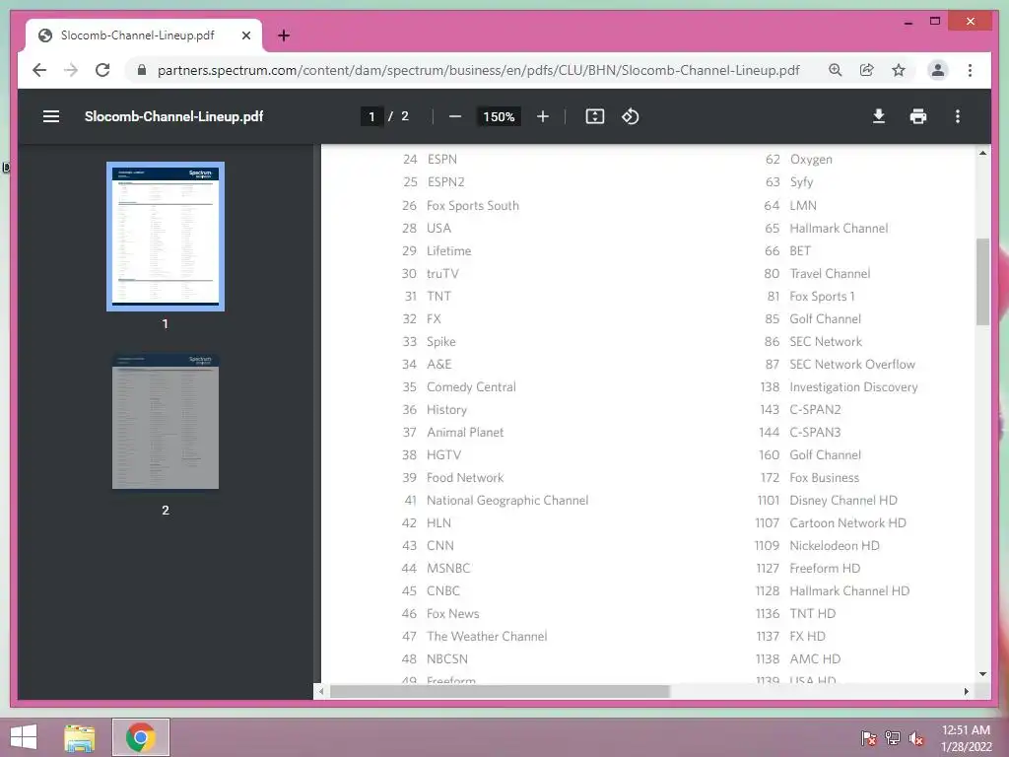Image resolution: width=1009 pixels, height=757 pixels.
Task: Click 'The Weather Channel' entry
Action: click(x=487, y=636)
